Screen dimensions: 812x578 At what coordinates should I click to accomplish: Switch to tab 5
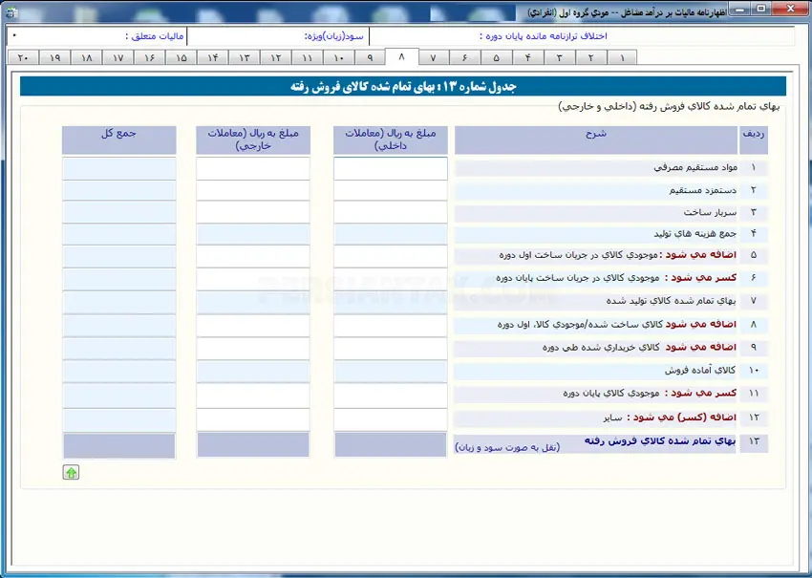(496, 57)
